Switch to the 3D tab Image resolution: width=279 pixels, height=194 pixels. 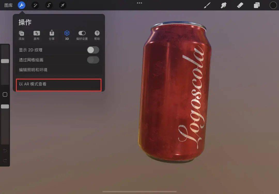(x=67, y=35)
